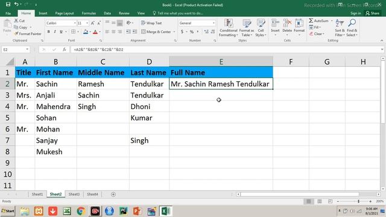Switch to the Insert ribbon tab
386x217 pixels.
pos(43,13)
